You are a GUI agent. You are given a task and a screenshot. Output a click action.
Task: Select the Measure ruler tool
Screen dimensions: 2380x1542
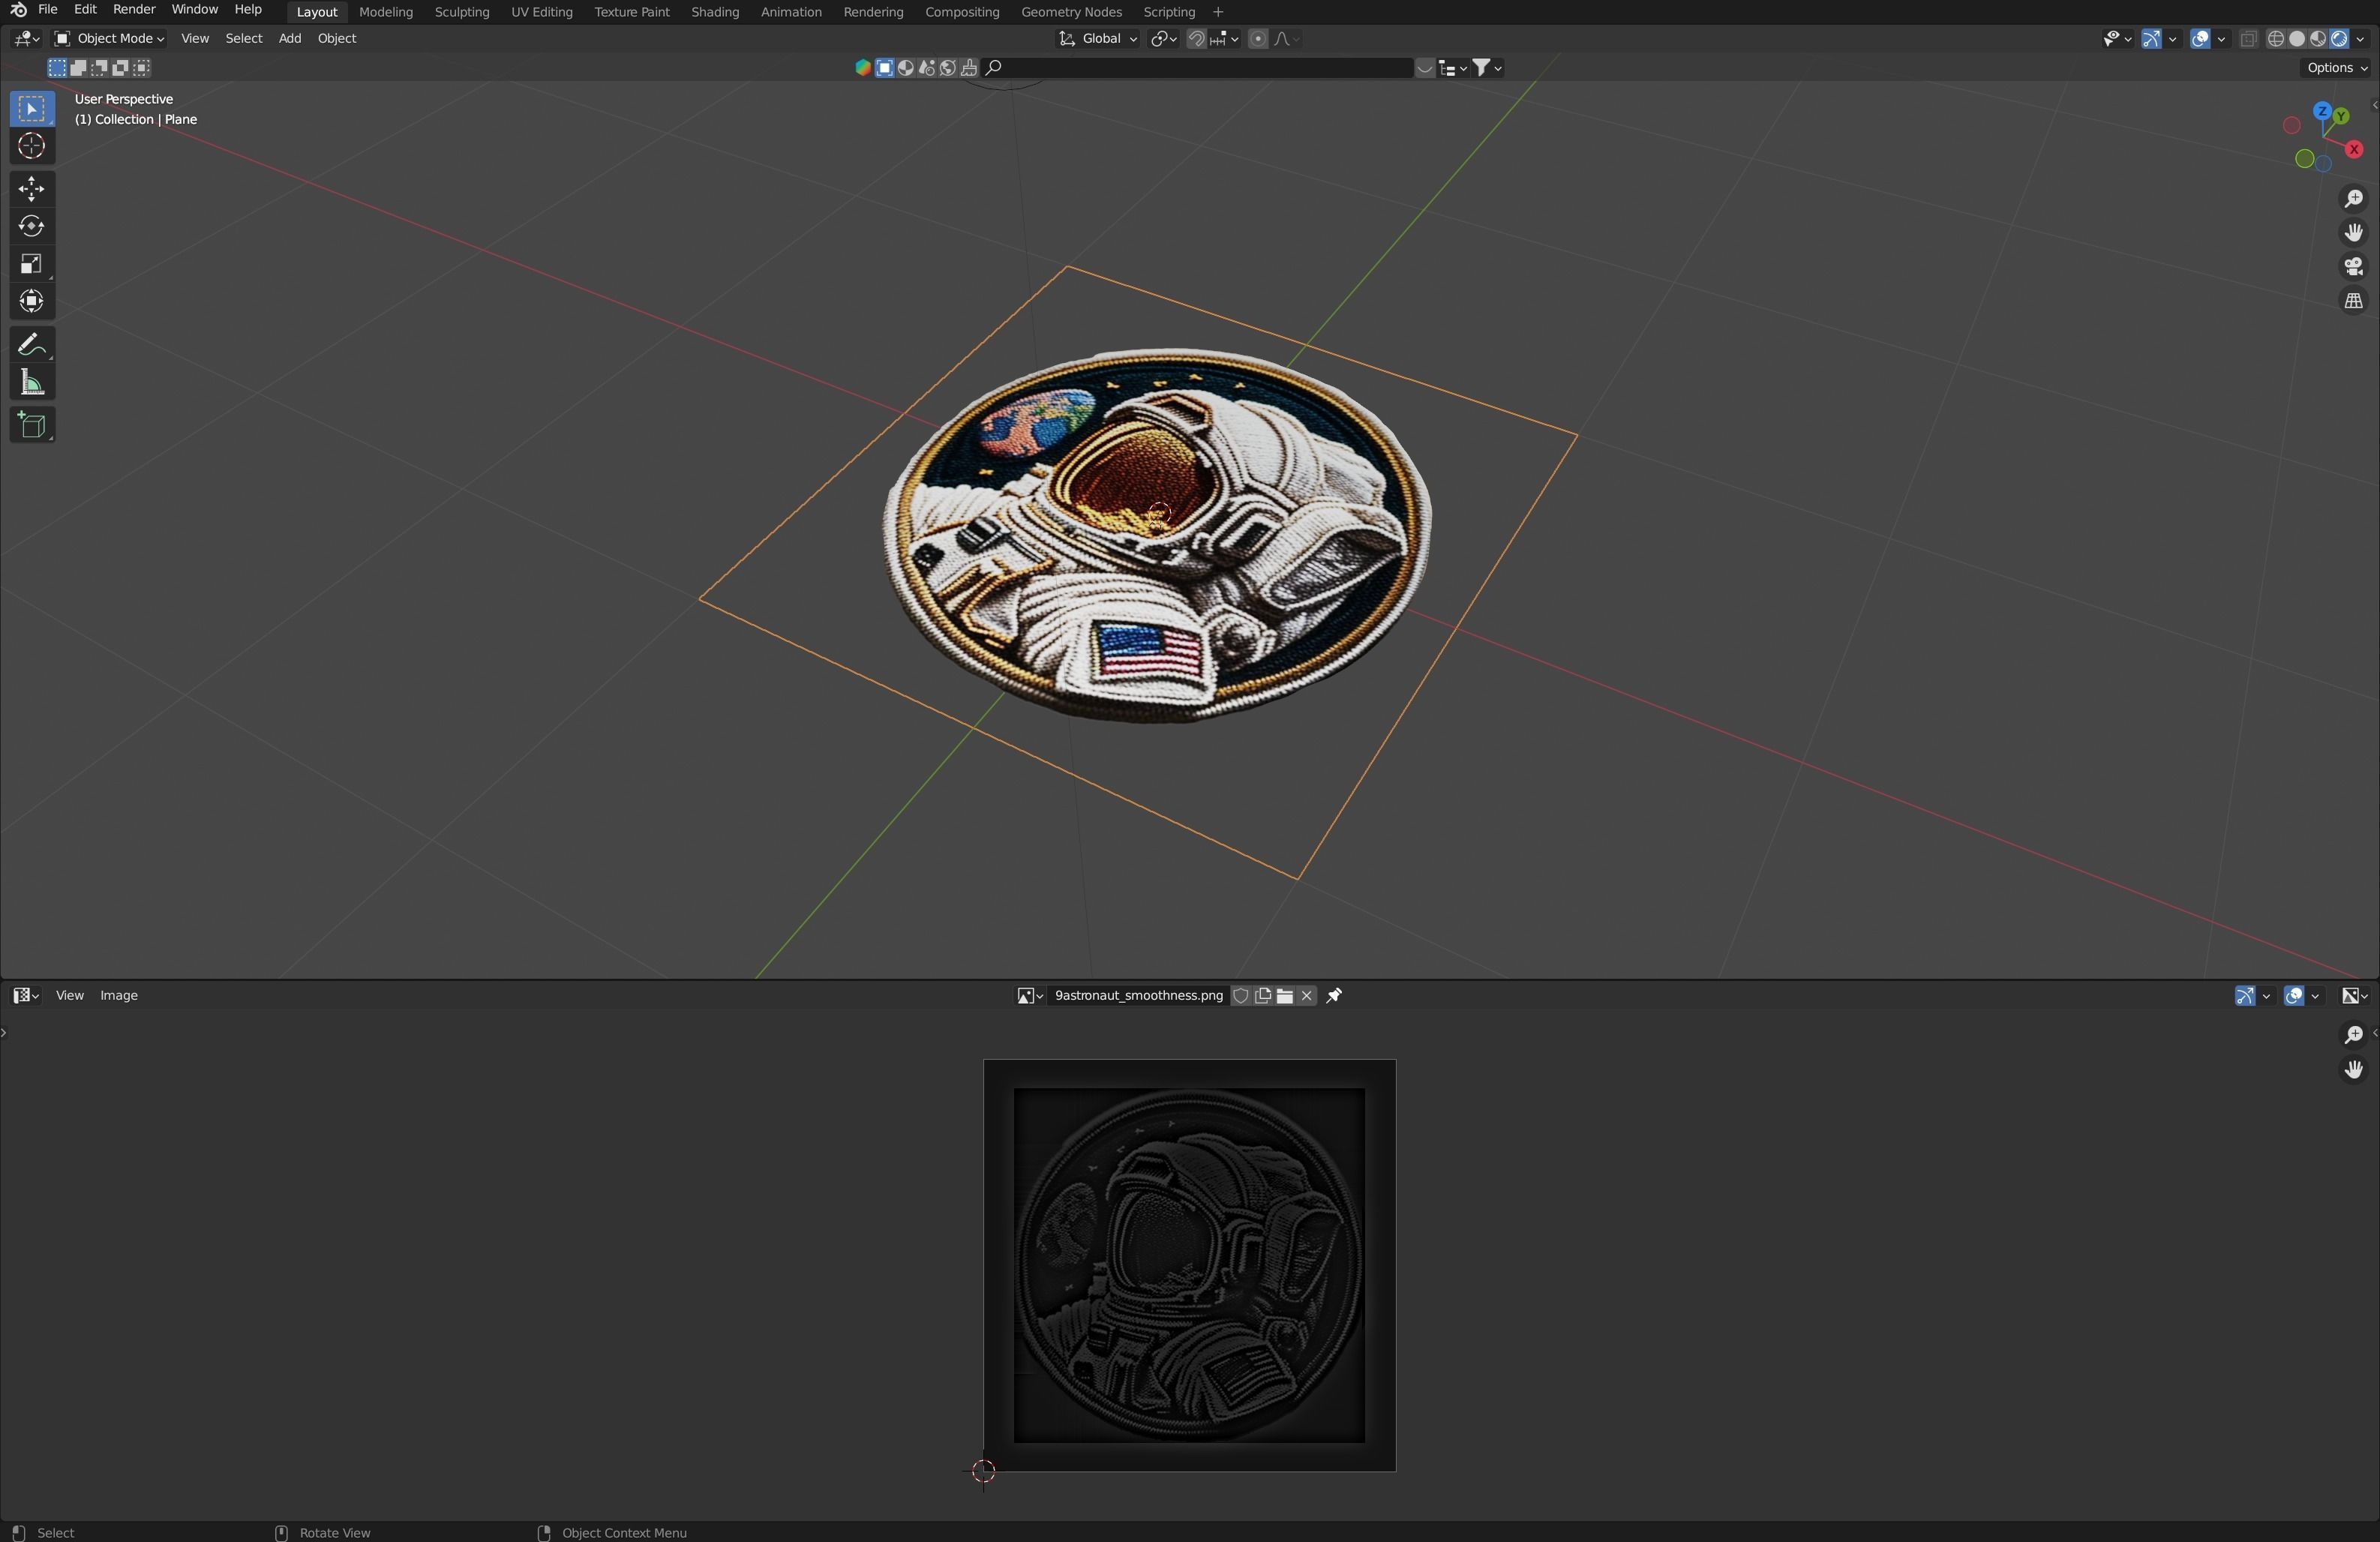click(x=31, y=383)
